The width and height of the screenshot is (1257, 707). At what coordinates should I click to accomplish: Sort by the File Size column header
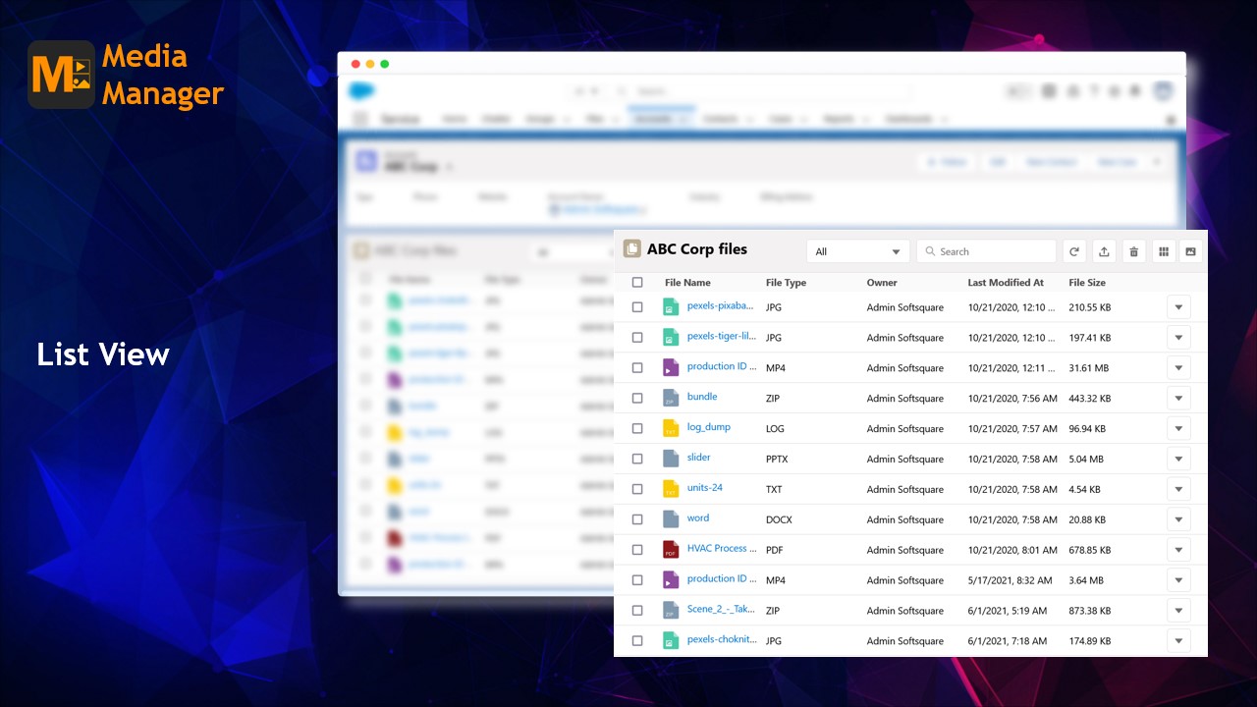point(1088,282)
